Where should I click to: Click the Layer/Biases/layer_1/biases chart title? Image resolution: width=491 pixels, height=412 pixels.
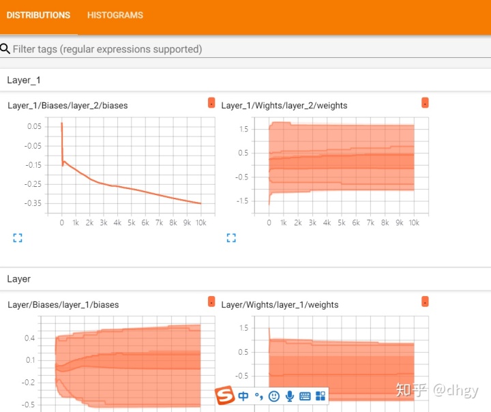click(63, 305)
